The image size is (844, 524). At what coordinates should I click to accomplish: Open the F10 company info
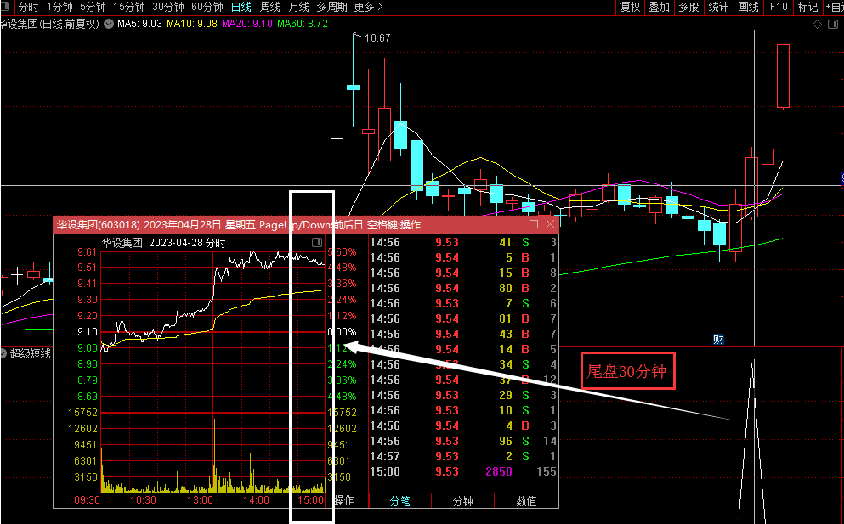(x=779, y=7)
